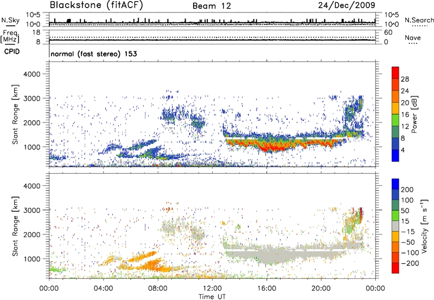Viewport: 434px width, 300px height.
Task: Click the '4000' tick on velocity panel
Action: (x=31, y=186)
